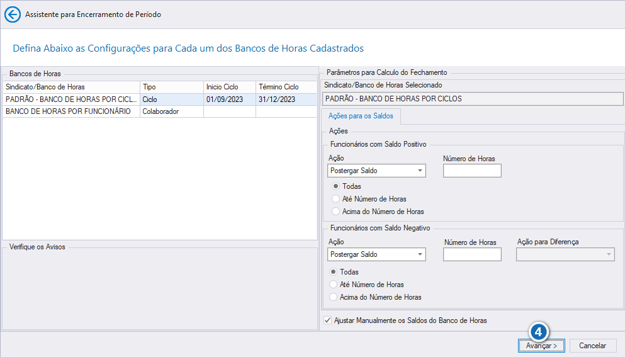Click the Número de Horas field for positive balance

point(472,171)
